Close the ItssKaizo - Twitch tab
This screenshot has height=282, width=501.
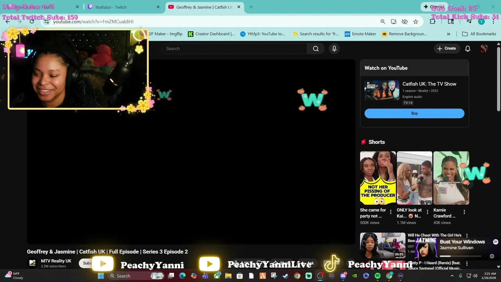pos(158,7)
